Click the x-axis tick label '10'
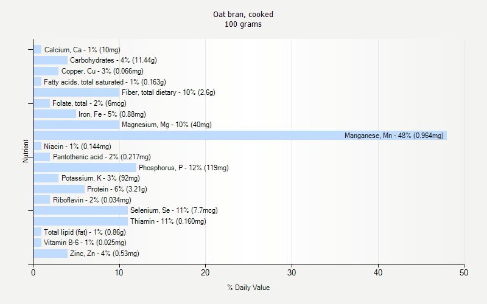The width and height of the screenshot is (487, 304). (119, 272)
